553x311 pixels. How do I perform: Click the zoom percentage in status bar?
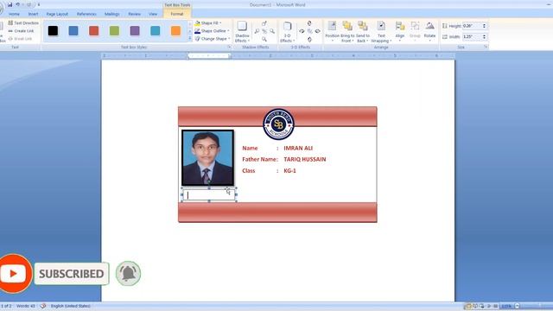(x=506, y=306)
